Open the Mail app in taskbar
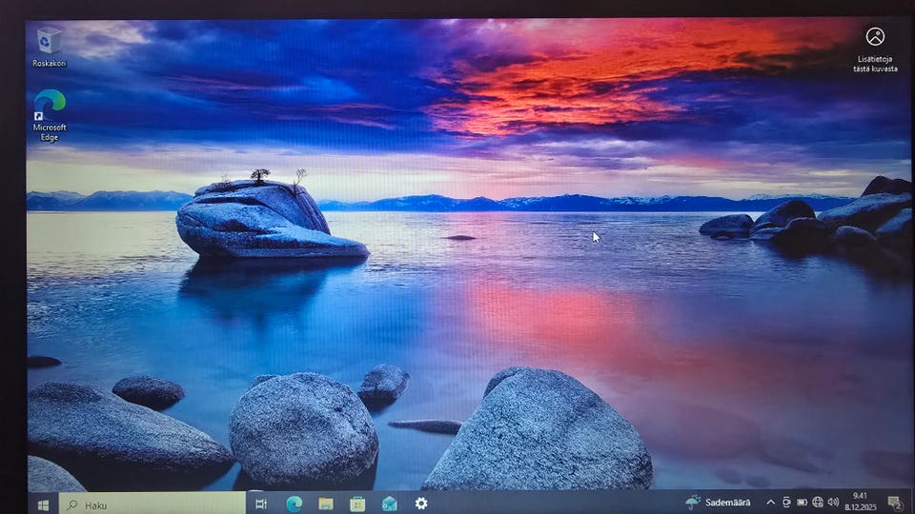This screenshot has width=915, height=514. point(389,504)
